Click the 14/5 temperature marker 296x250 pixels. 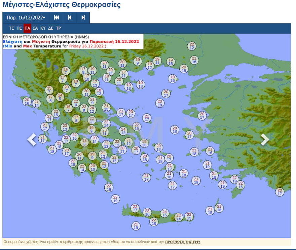pyautogui.click(x=60, y=97)
